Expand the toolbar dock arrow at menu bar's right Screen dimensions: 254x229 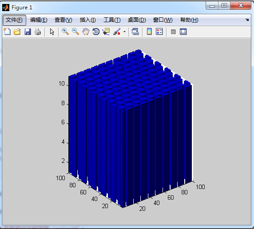[x=247, y=20]
